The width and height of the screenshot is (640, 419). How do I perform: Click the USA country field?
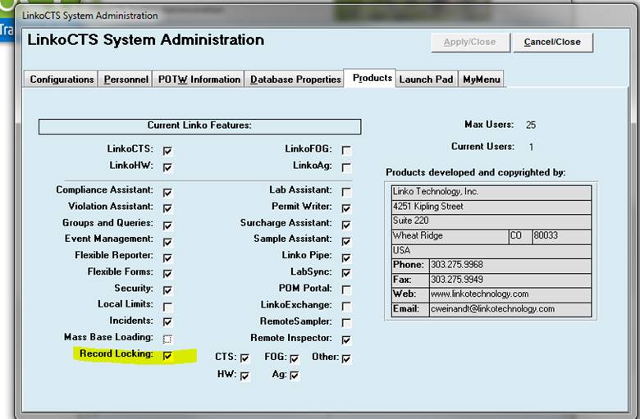pos(491,251)
